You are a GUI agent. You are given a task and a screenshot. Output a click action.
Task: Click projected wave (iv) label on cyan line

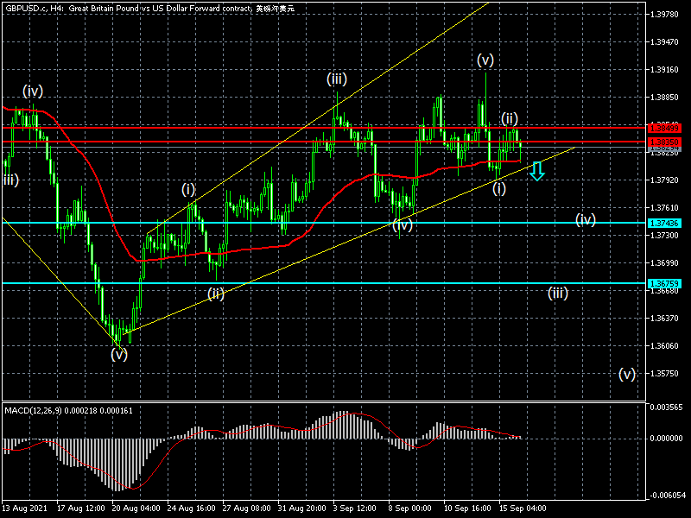[586, 220]
